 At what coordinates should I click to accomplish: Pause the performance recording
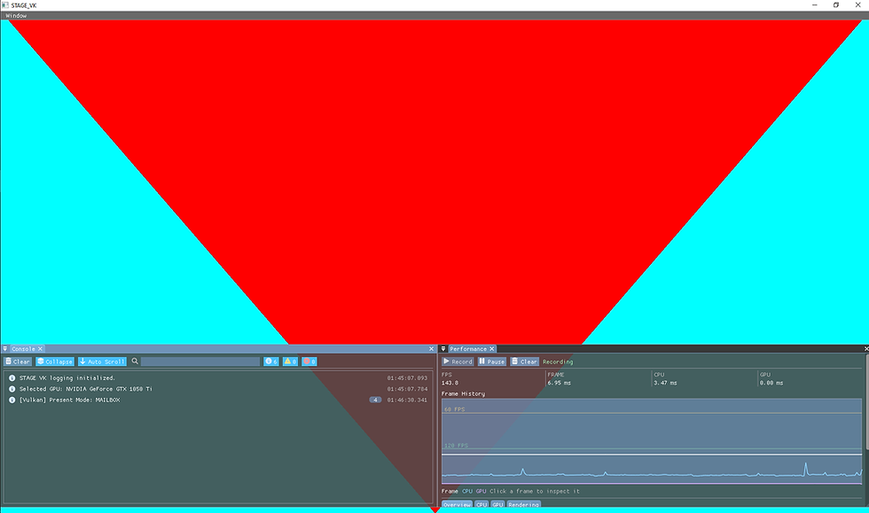(x=491, y=361)
